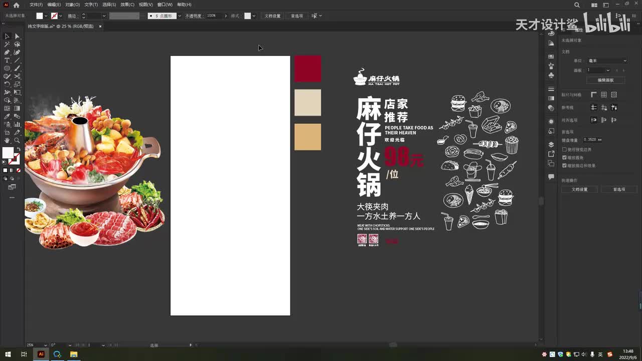Select the Direct Selection tool

17,36
